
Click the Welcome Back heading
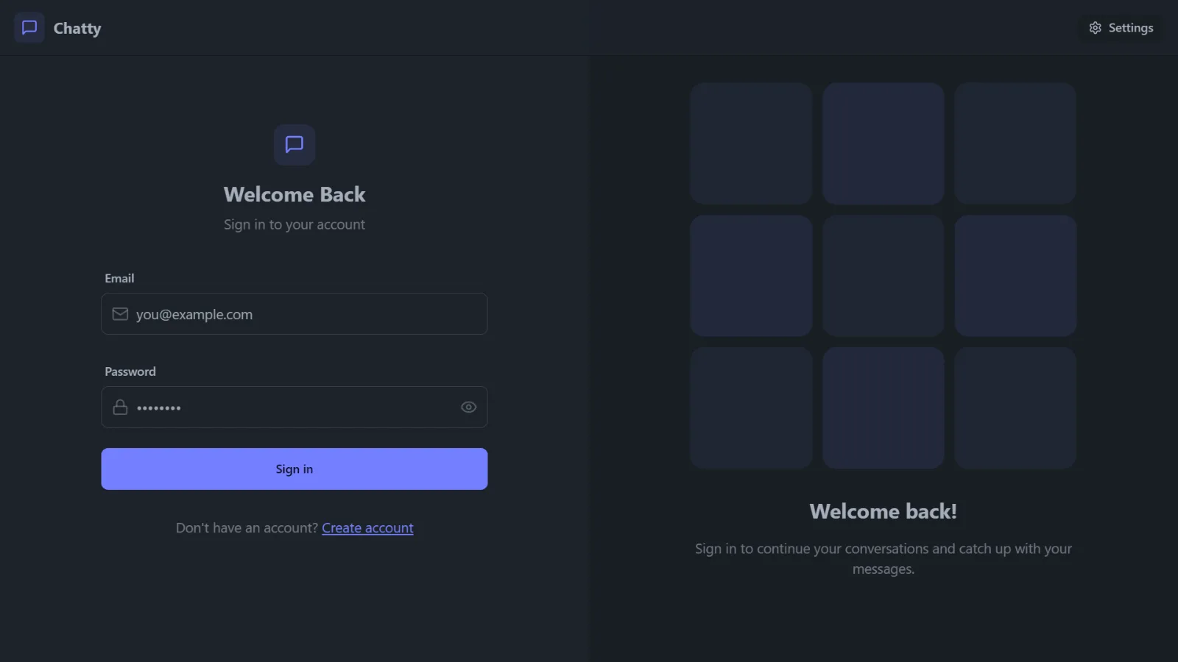point(294,194)
